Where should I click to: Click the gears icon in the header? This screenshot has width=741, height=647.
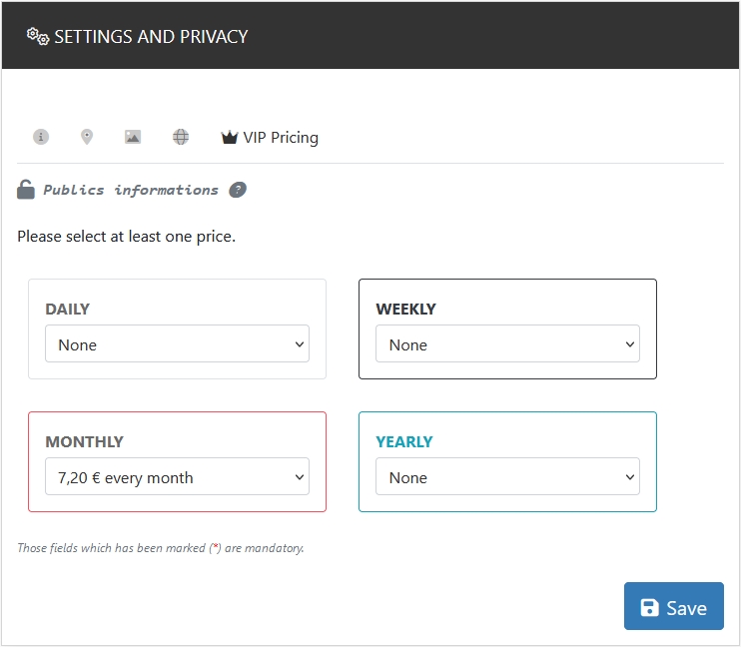coord(38,36)
